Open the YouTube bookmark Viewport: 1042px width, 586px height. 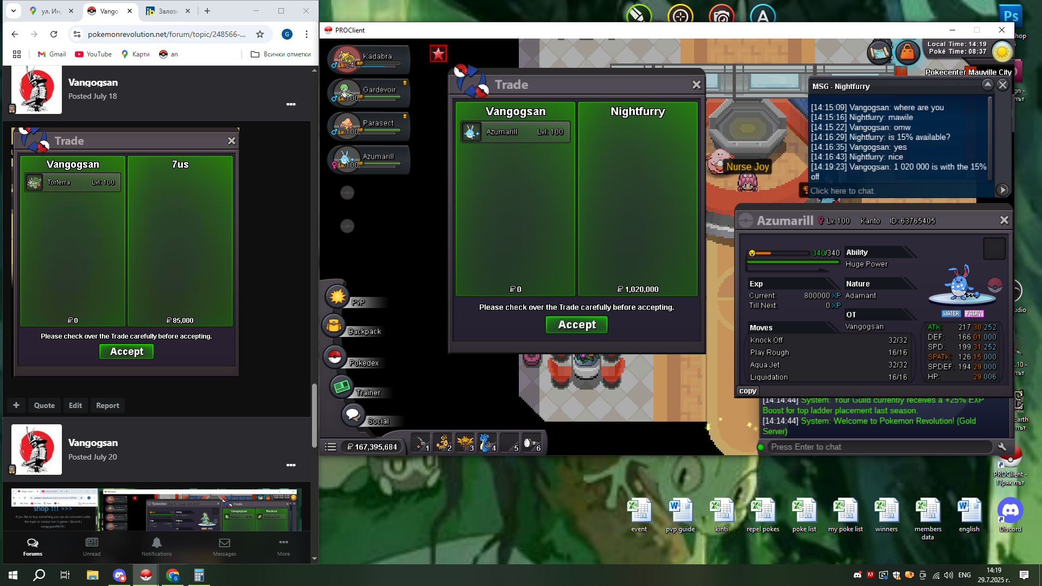(93, 54)
